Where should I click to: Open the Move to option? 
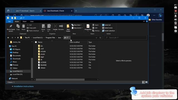[x=43, y=28]
